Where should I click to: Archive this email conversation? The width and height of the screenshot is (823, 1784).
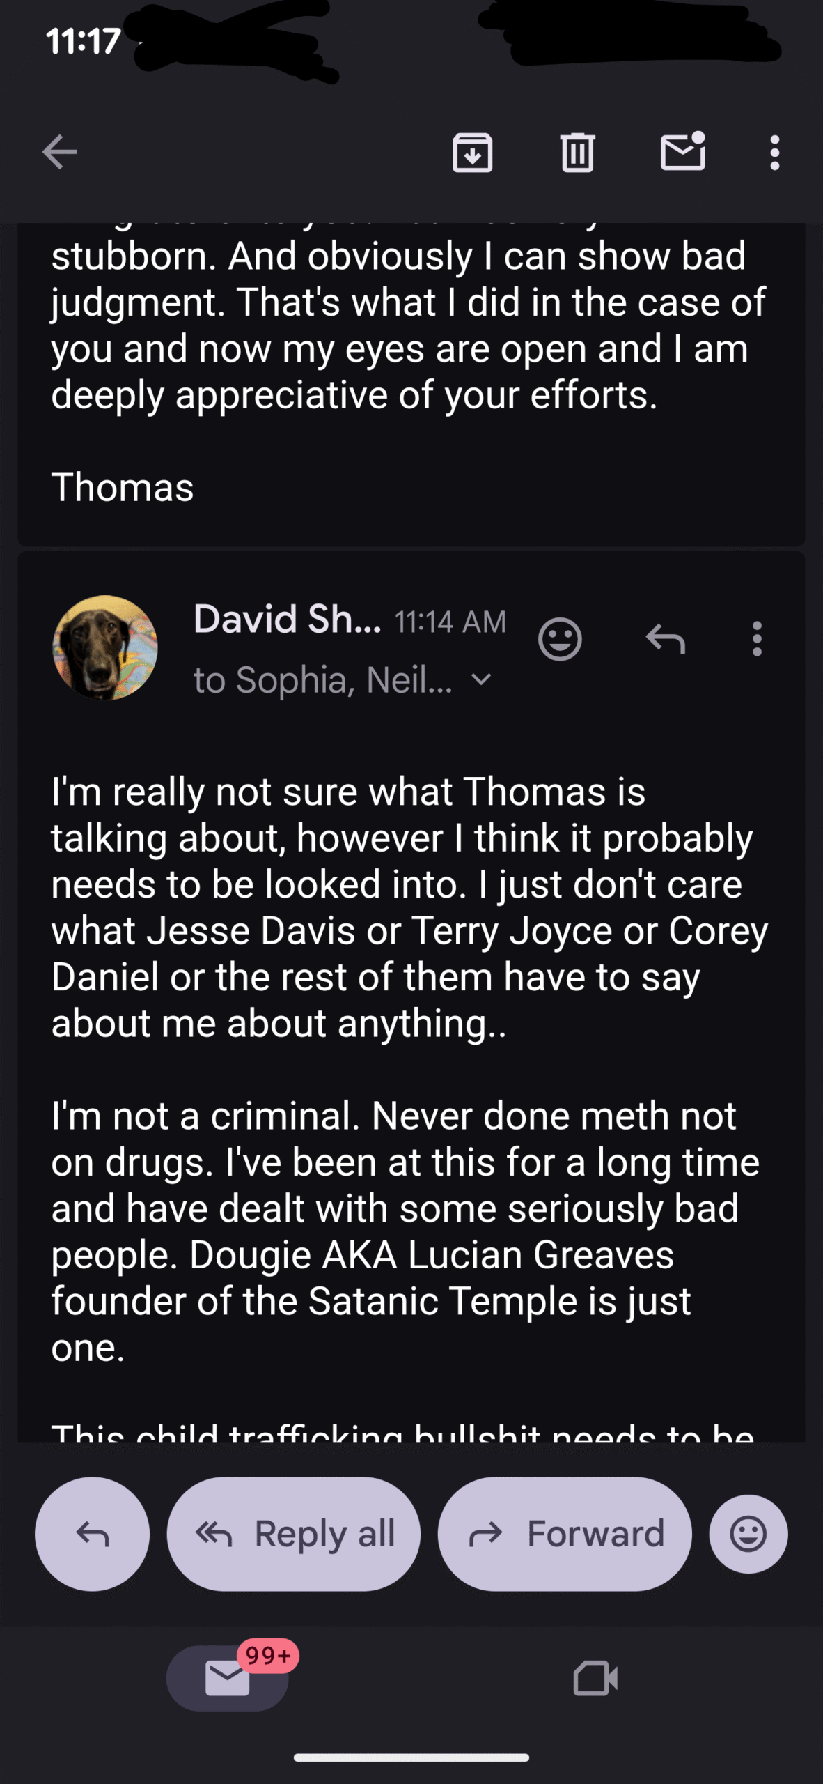pyautogui.click(x=472, y=152)
